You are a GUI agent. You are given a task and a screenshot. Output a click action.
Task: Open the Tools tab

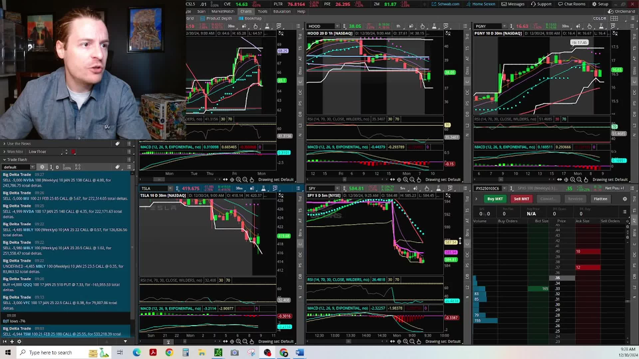262,11
